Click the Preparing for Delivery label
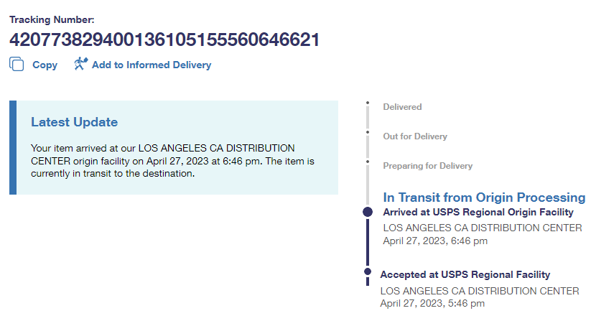 [428, 166]
